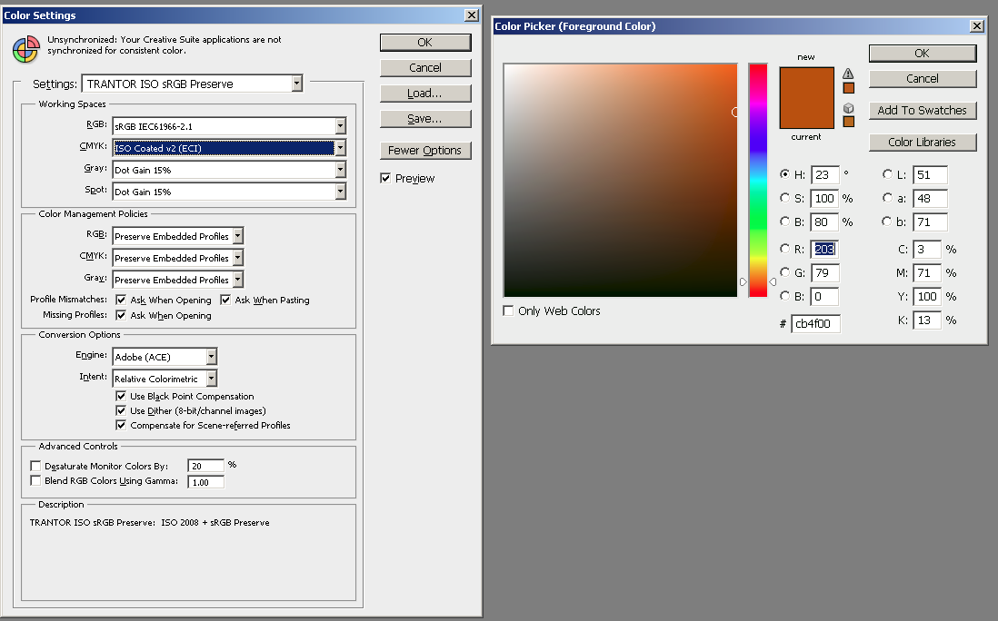Uncheck Missing Profiles Ask When Opening
This screenshot has width=998, height=621.
tap(121, 315)
